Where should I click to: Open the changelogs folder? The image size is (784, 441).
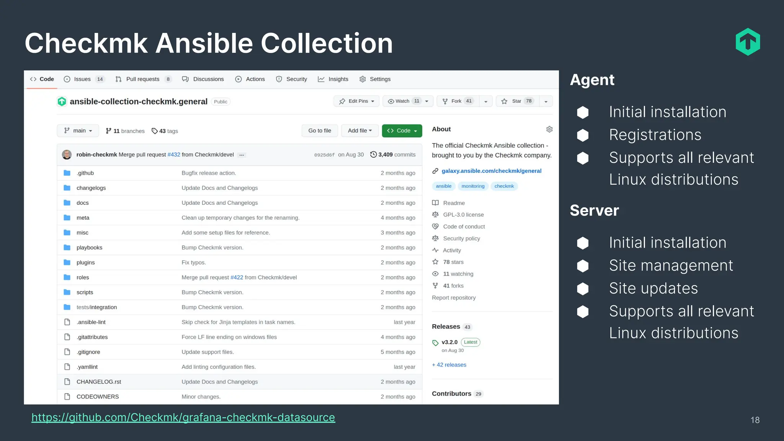pos(91,188)
